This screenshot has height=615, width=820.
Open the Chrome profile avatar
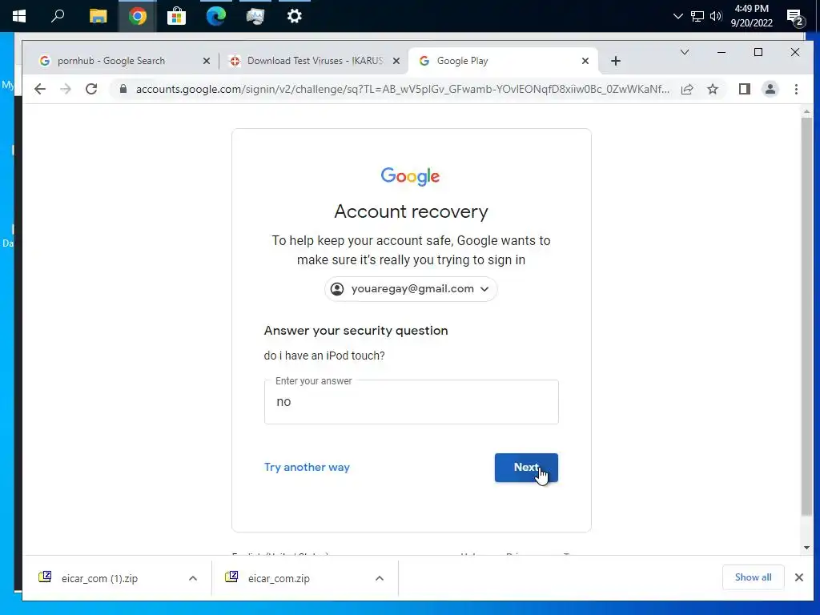tap(770, 89)
